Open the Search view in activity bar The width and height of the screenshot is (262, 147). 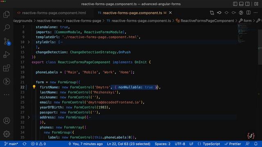coord(7,28)
